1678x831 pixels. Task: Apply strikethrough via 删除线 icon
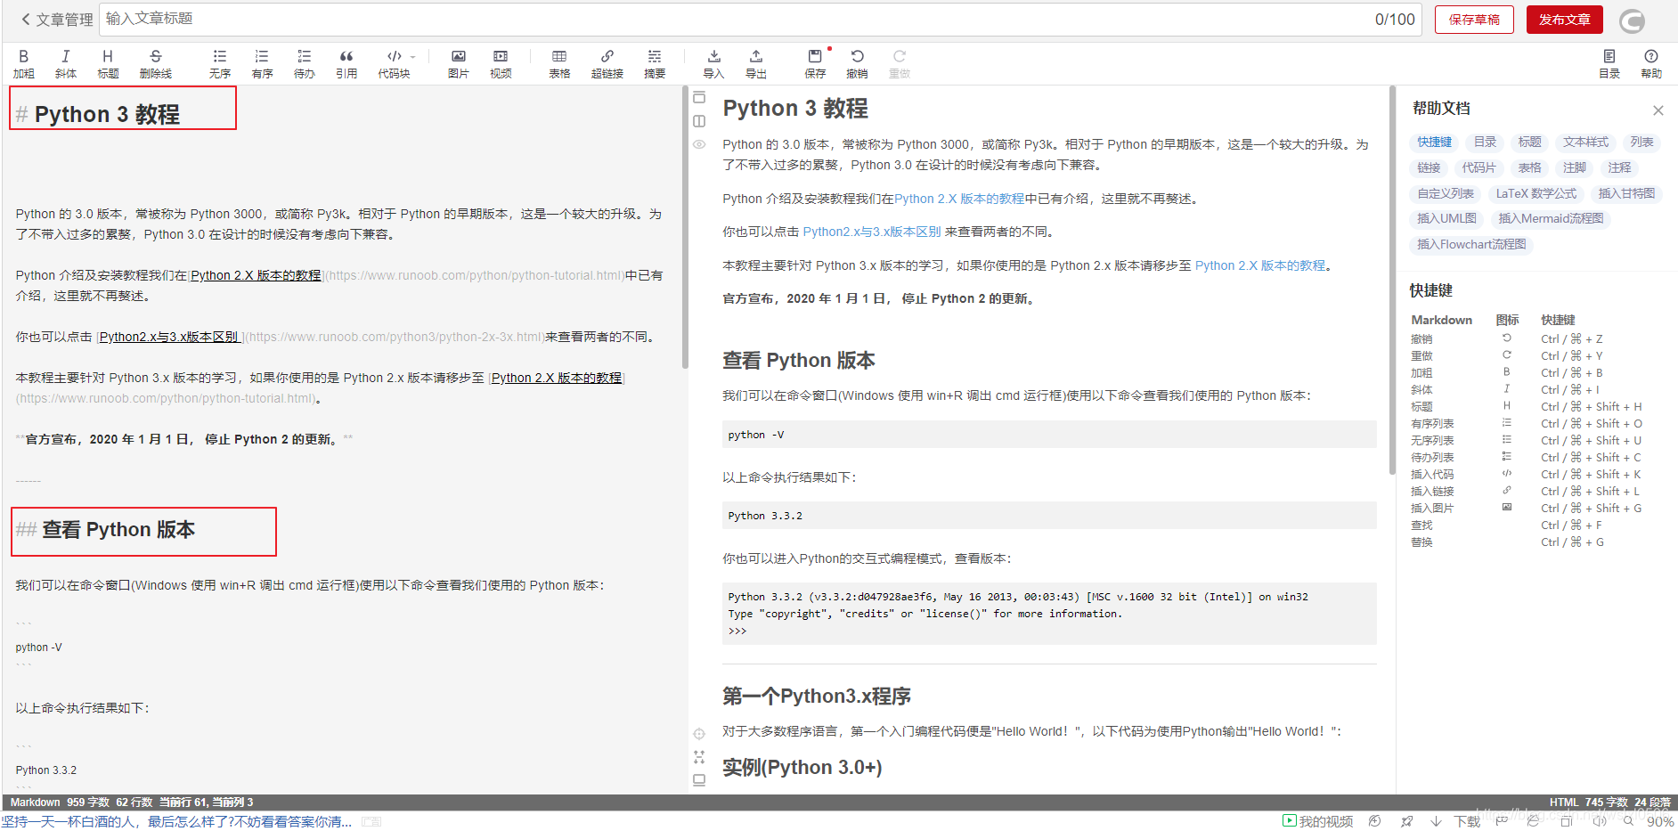(156, 64)
